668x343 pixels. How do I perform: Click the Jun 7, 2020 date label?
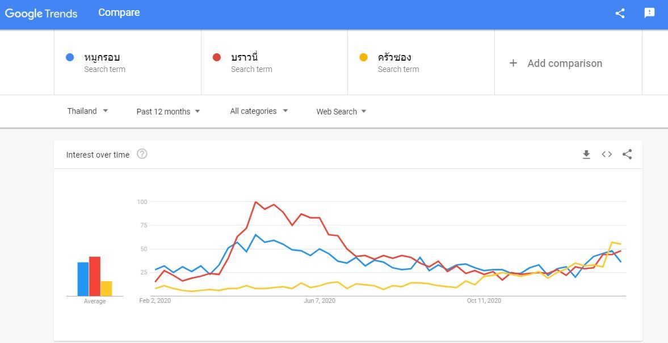(x=320, y=300)
